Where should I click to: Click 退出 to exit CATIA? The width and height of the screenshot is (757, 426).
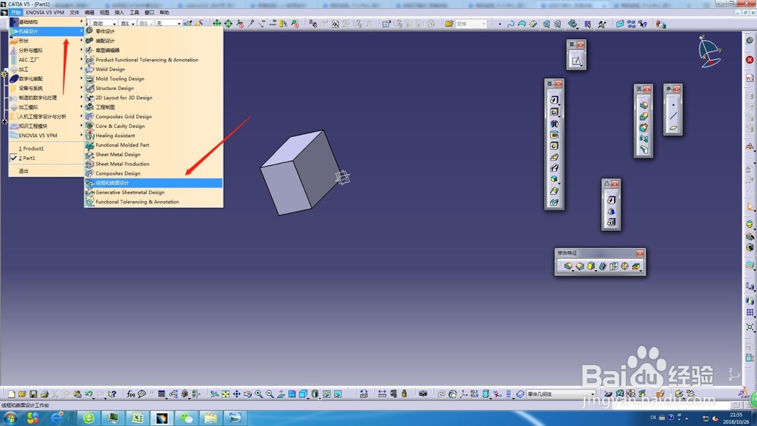pos(46,171)
